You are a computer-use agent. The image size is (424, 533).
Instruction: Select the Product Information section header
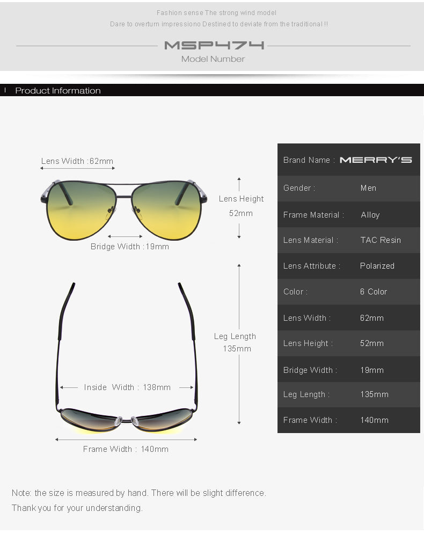point(58,91)
